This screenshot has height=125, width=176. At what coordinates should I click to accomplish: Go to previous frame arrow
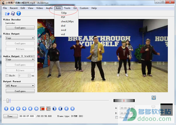click(x=18, y=109)
